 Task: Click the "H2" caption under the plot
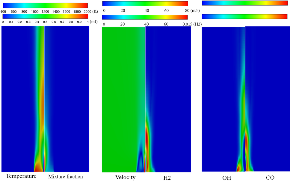click(167, 178)
